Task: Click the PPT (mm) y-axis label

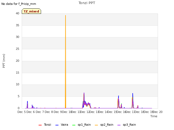Action: [4, 61]
